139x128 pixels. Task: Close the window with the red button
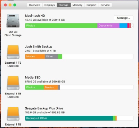[6, 5]
